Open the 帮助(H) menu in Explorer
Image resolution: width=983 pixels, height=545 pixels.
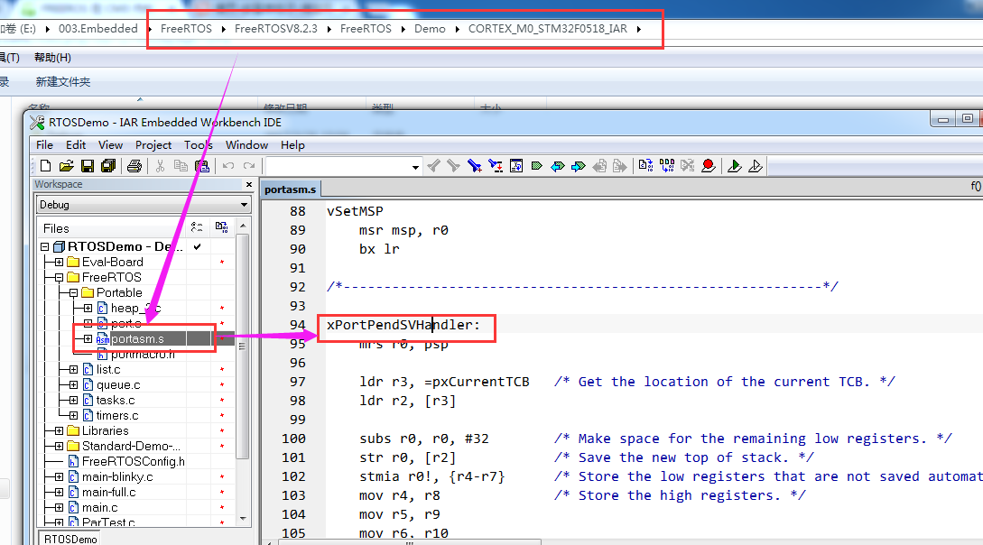52,58
